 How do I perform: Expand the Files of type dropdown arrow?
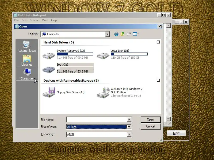point(129,127)
